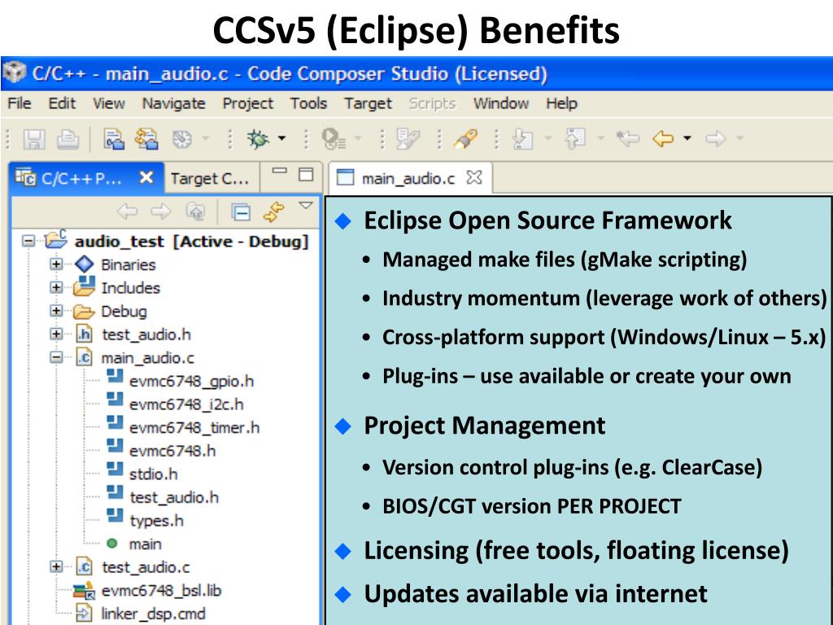Open the Tools menu
833x625 pixels.
click(x=308, y=103)
